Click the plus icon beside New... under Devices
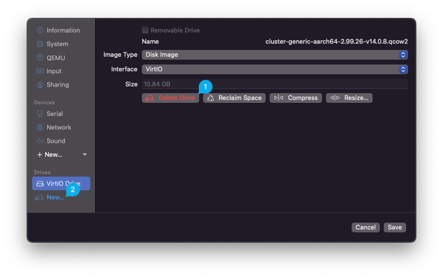The height and width of the screenshot is (278, 443). point(39,155)
